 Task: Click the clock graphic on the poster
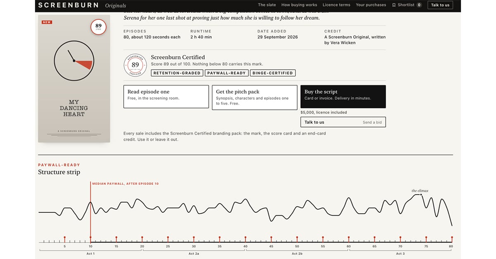click(x=74, y=61)
